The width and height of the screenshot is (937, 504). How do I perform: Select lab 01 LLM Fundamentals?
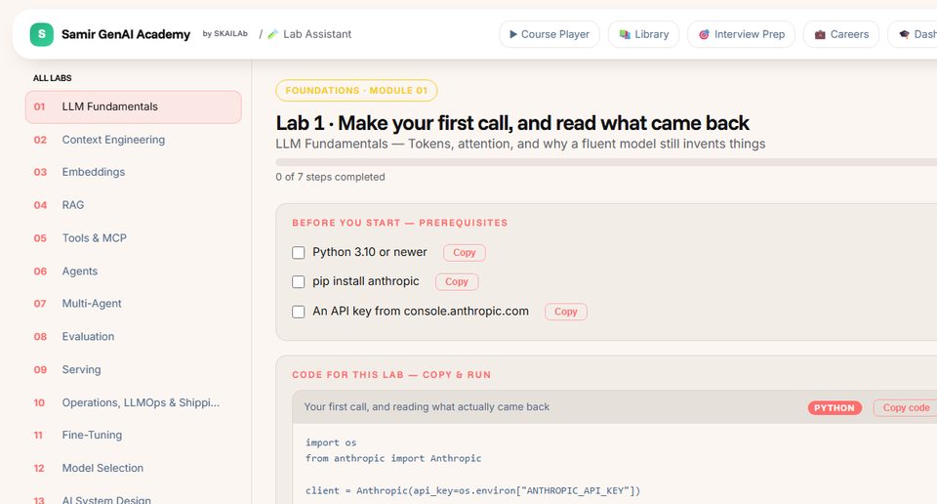coord(134,107)
